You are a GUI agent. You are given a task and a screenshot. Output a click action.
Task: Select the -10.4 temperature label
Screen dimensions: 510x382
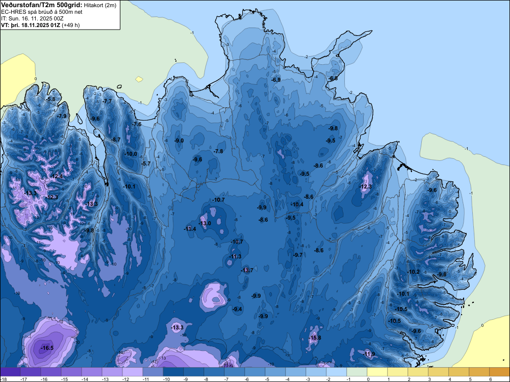pos(297,204)
